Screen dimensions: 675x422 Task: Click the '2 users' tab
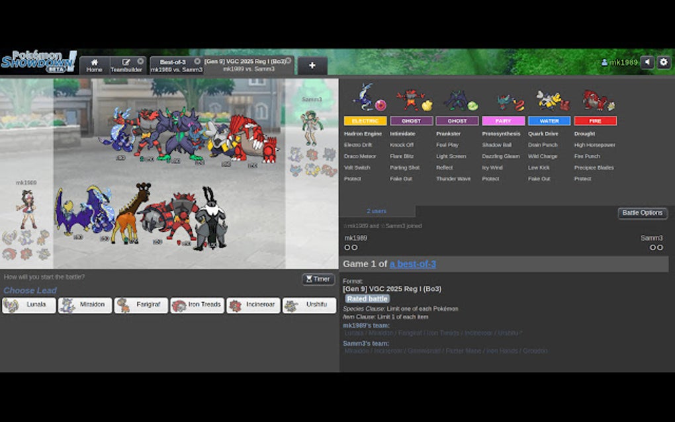[x=377, y=211]
